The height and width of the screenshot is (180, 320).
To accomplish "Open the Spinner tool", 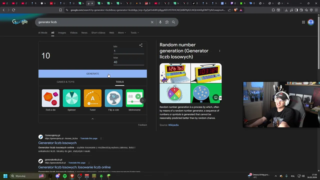I will pos(72,100).
